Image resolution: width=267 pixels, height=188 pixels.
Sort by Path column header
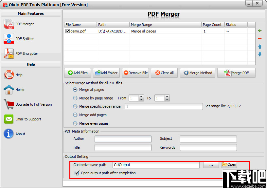(x=113, y=25)
